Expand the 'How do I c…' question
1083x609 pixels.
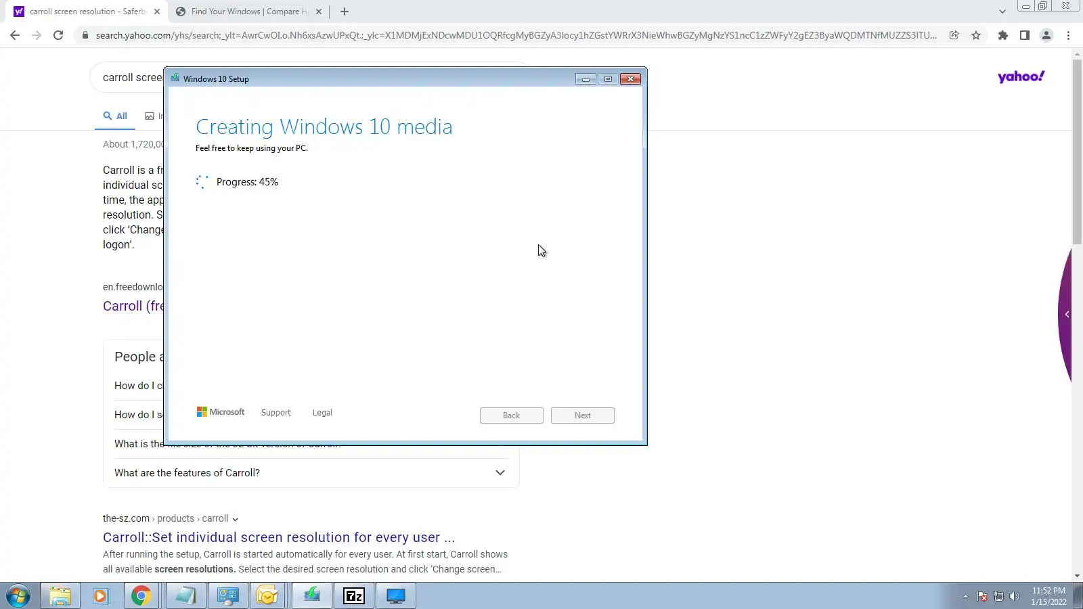click(139, 386)
